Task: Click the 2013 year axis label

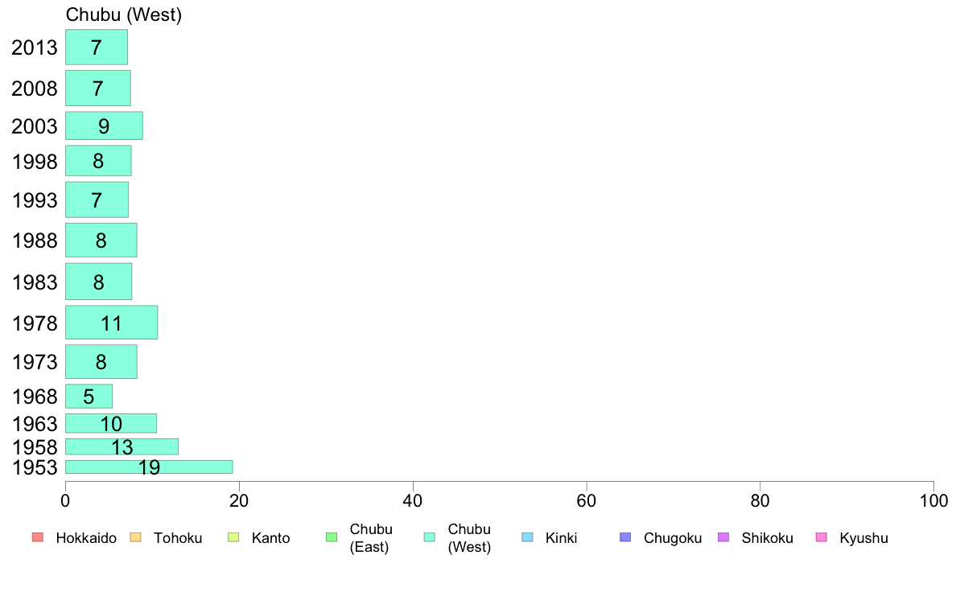Action: pyautogui.click(x=34, y=47)
